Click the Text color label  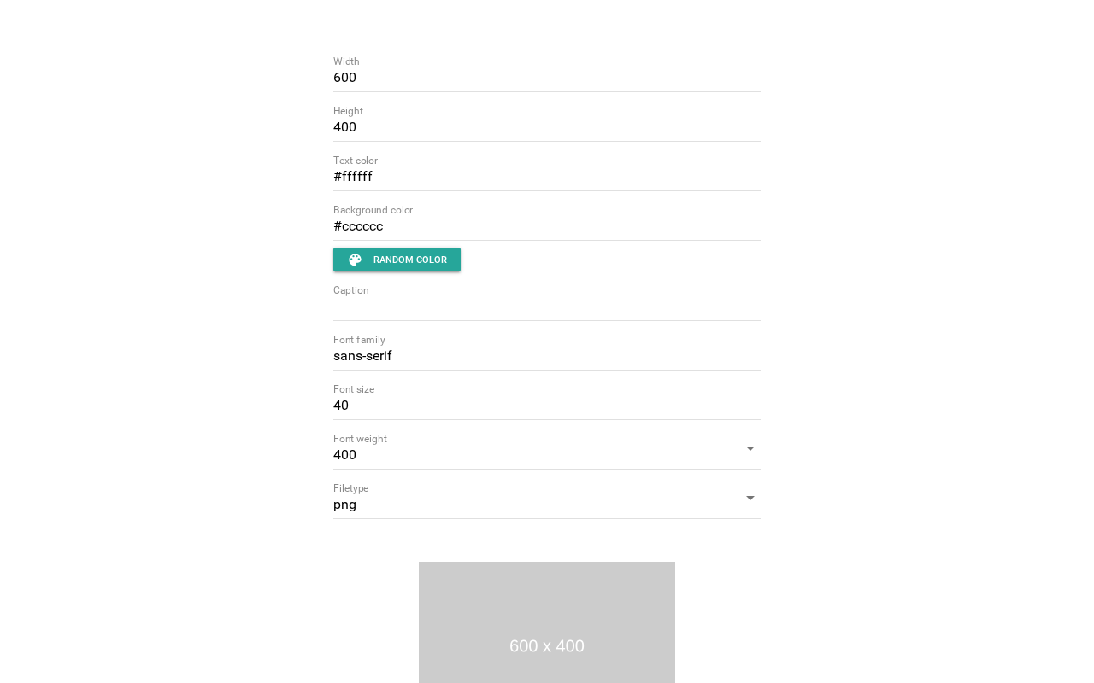356,161
